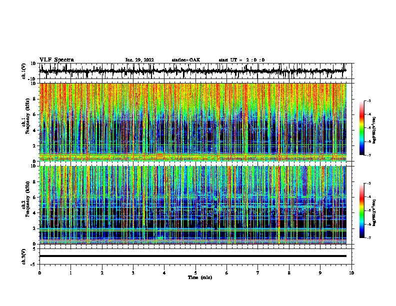Click the "VLF Spectra" title text
The height and width of the screenshot is (306, 396).
pyautogui.click(x=56, y=60)
